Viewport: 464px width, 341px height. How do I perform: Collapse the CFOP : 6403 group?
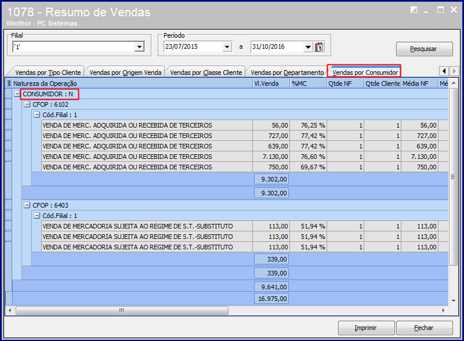pos(27,205)
